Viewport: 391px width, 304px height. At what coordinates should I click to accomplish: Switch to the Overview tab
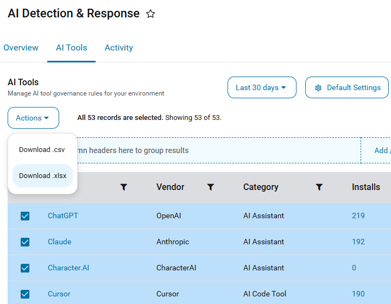21,48
